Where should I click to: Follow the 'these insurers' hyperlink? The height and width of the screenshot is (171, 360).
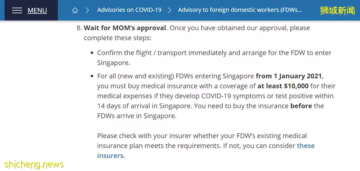[206, 151]
